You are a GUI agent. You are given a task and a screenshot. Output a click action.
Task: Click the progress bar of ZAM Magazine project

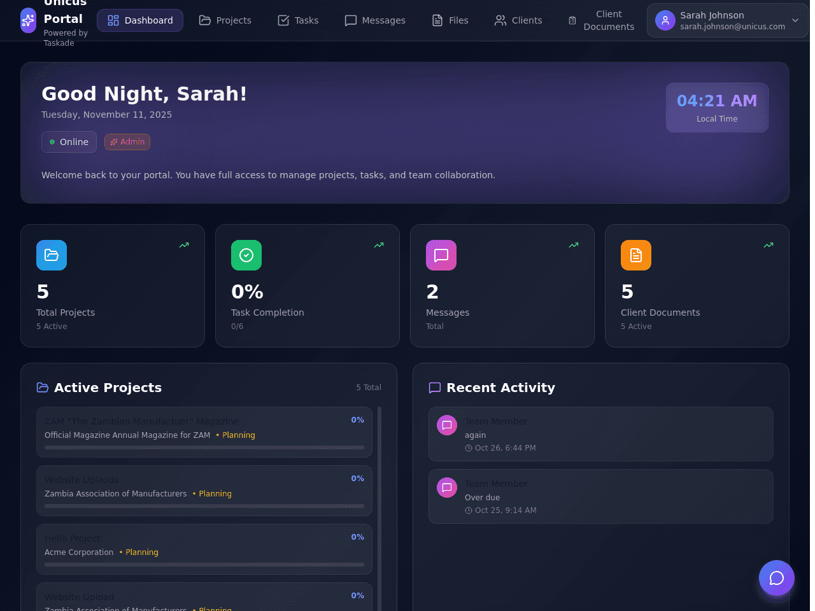click(204, 447)
